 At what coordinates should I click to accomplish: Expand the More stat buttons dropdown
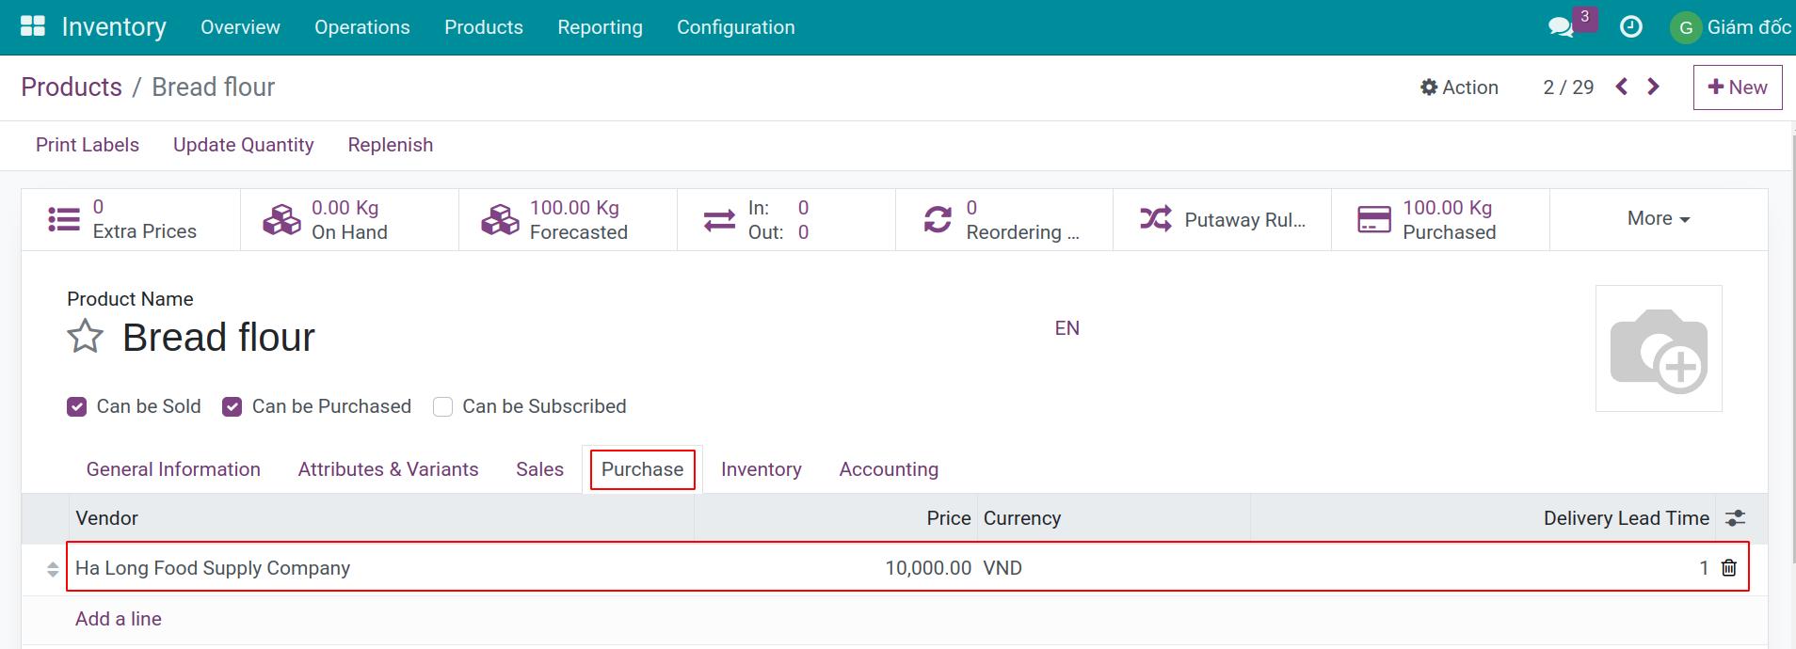point(1658,218)
